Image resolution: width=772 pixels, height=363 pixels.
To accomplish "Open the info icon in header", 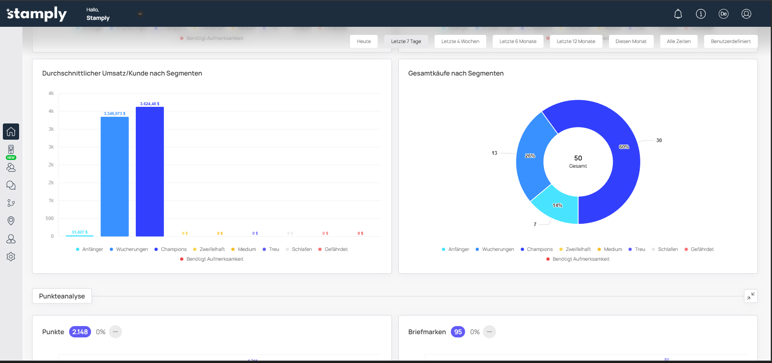I will coord(700,14).
